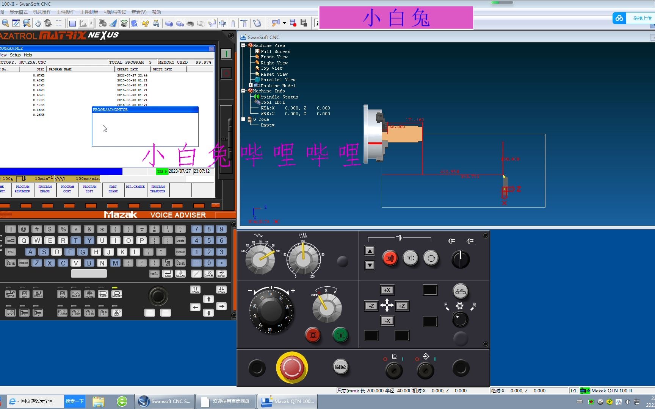
Task: Collapse the Machine View tree node
Action: tap(243, 45)
